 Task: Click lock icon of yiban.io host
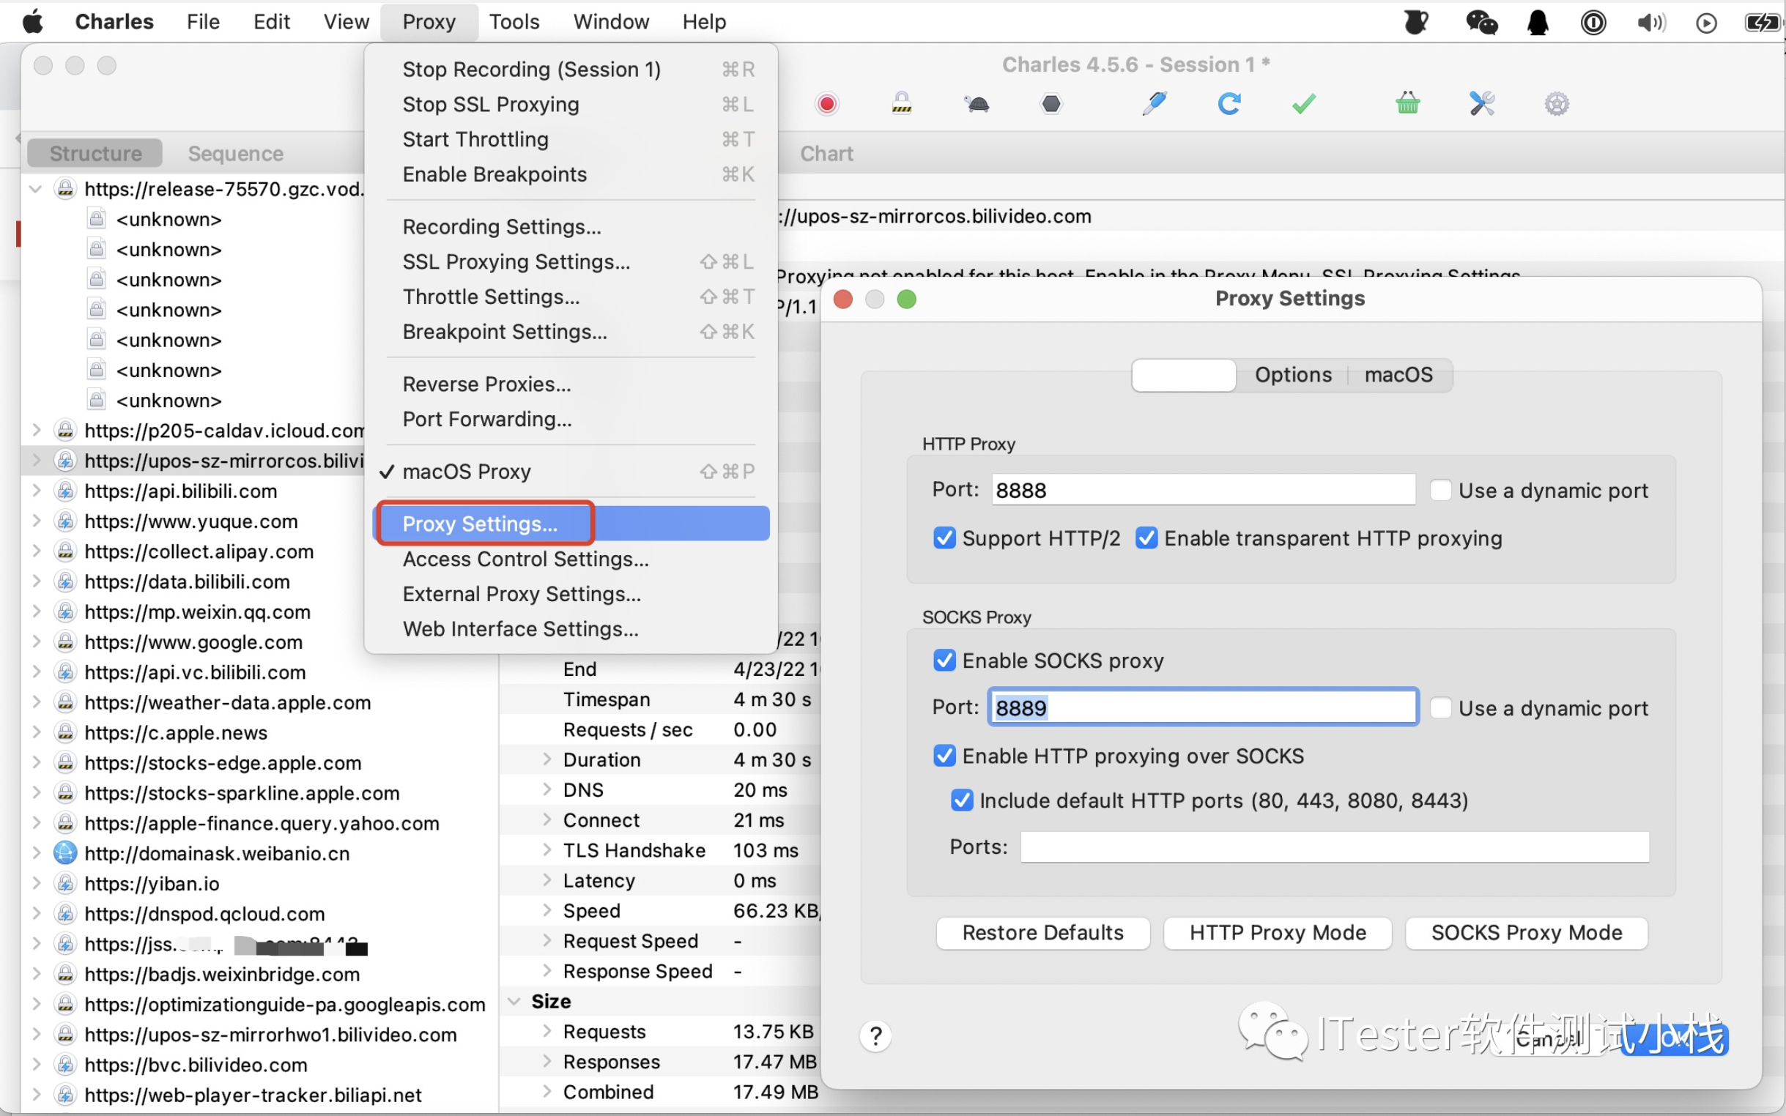[65, 883]
